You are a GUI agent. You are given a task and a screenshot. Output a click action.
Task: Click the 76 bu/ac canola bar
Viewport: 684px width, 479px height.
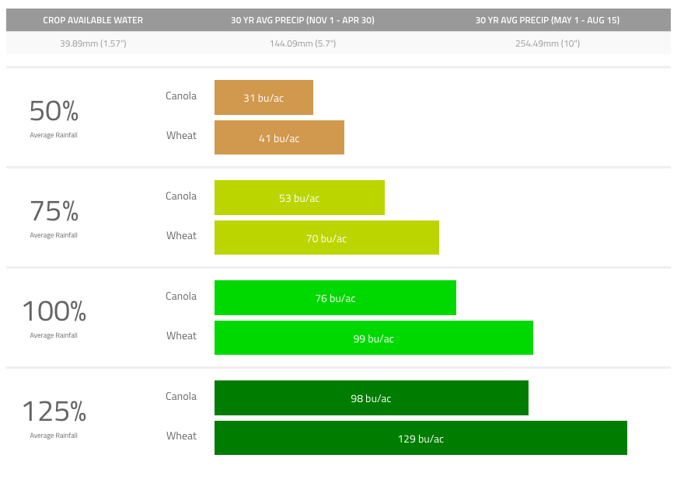335,298
